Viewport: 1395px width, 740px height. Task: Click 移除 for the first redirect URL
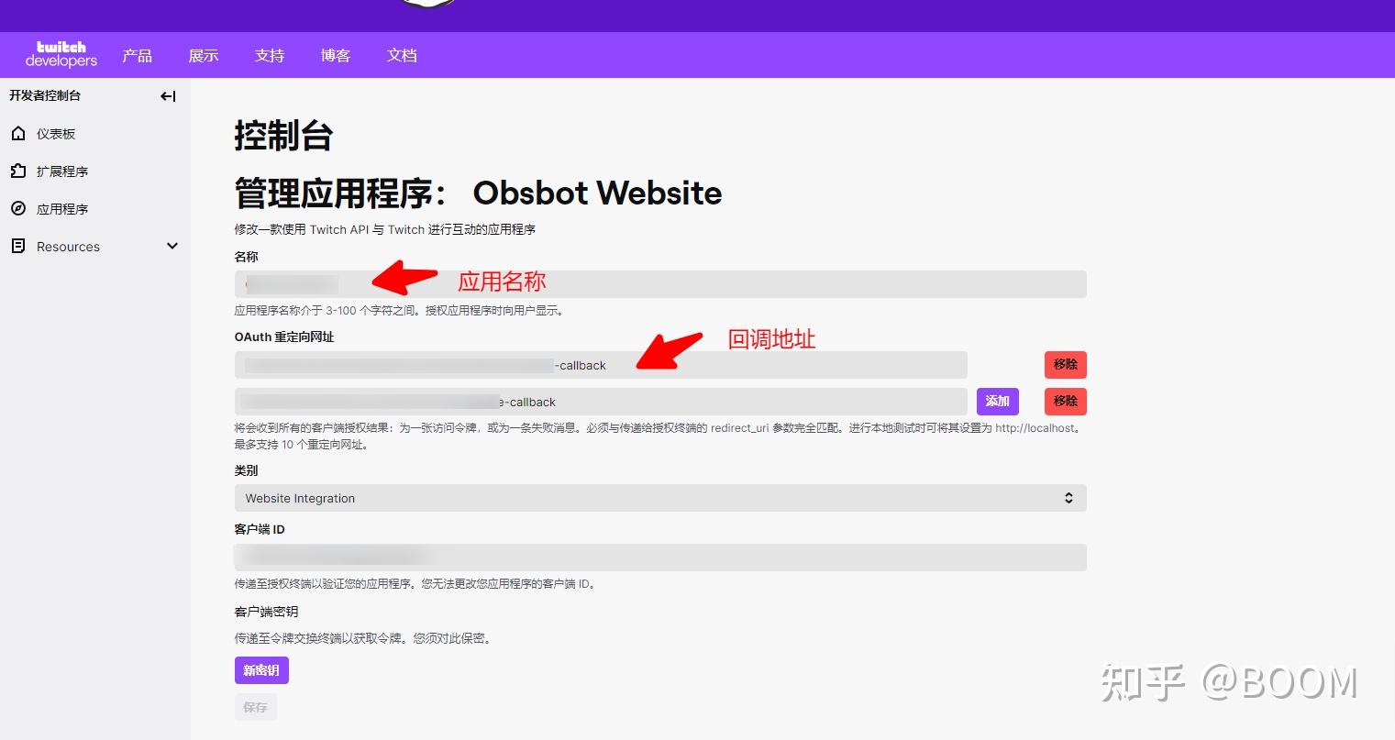pos(1066,365)
